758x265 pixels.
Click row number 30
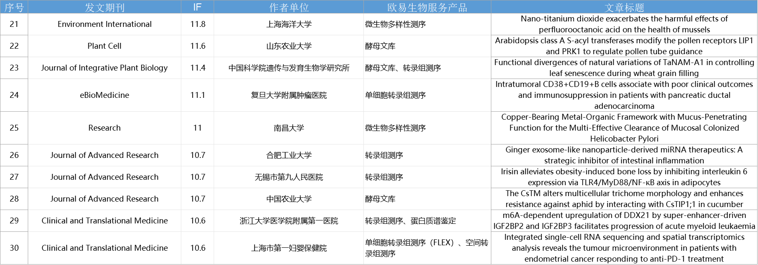point(14,248)
